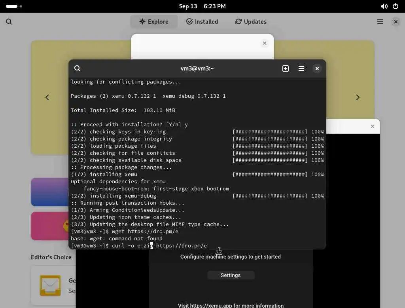Click the pink category tile in Software
Screen dimensions: 405x308
coord(50,226)
